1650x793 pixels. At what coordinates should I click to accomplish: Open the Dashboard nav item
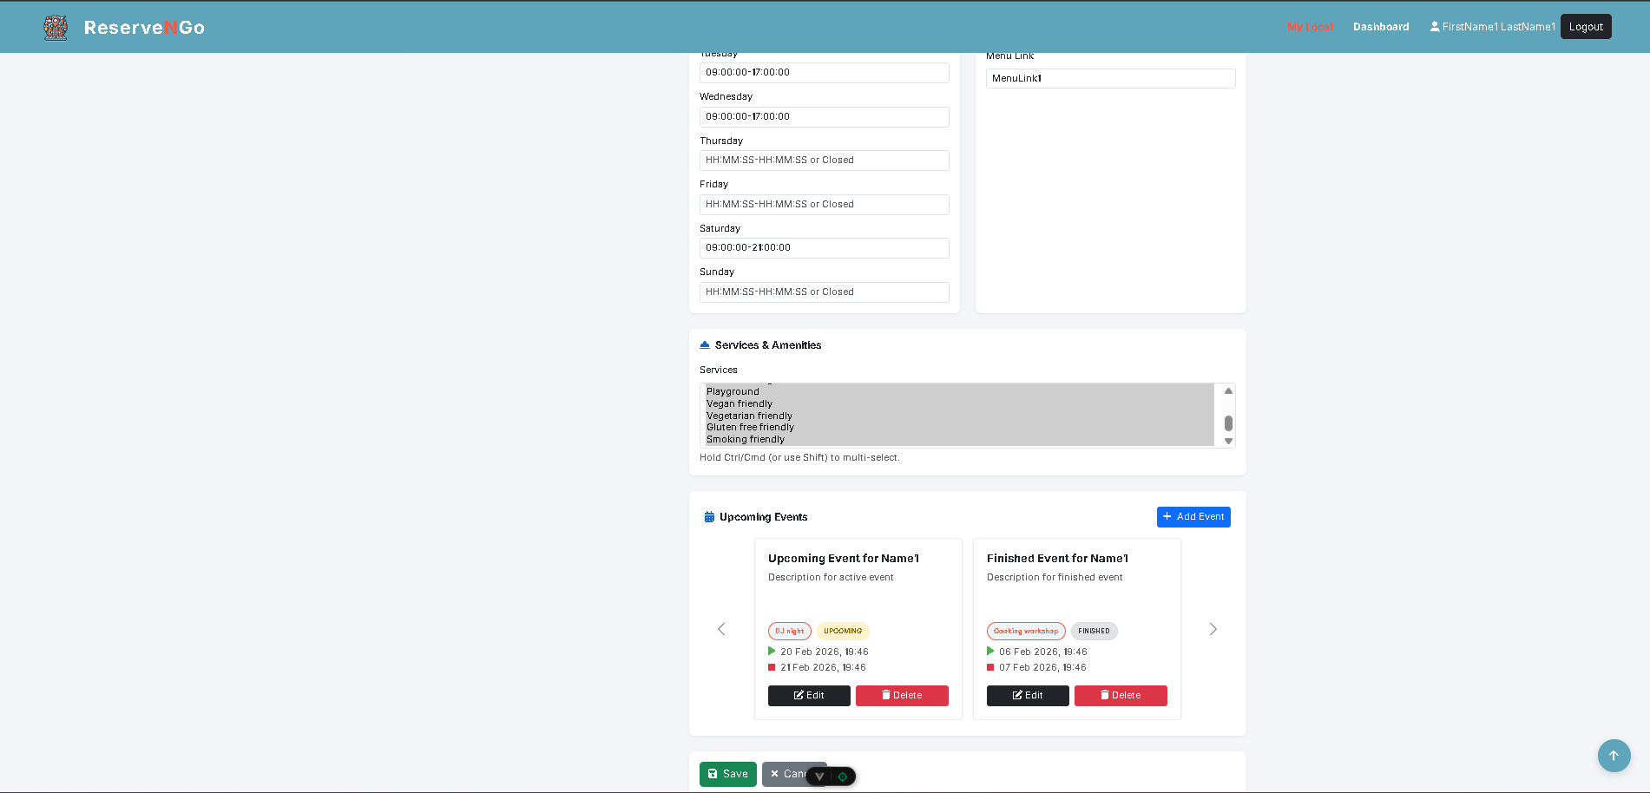(1380, 27)
